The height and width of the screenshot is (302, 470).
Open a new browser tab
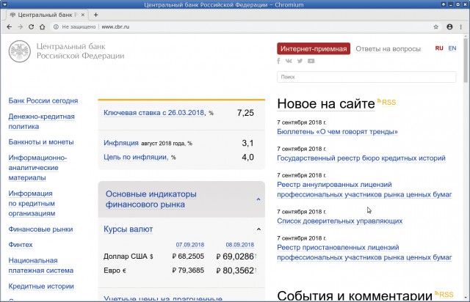point(96,15)
